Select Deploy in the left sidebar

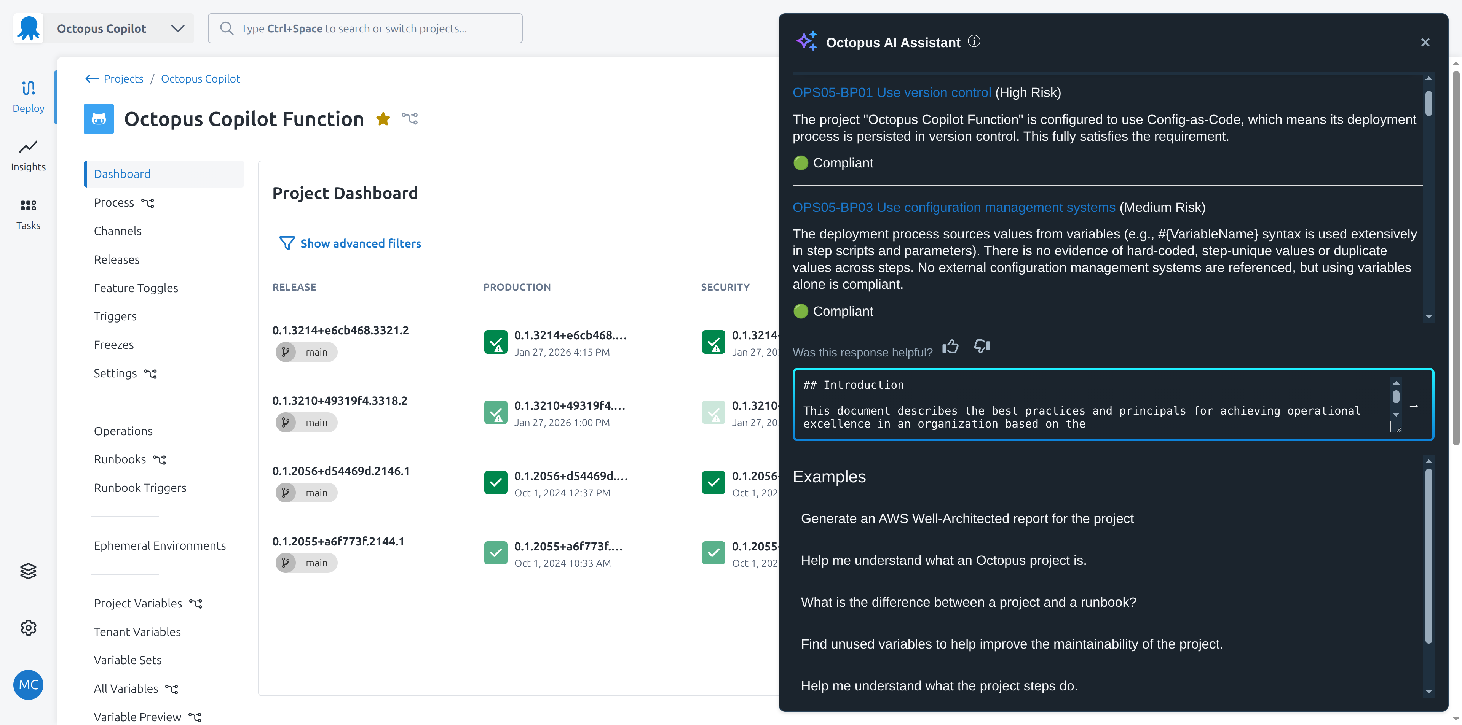tap(29, 96)
